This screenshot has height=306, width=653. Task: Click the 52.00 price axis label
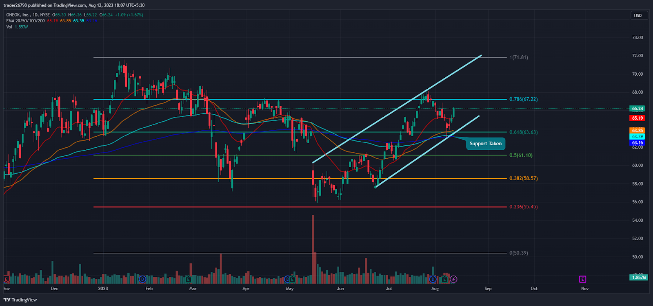click(x=637, y=238)
